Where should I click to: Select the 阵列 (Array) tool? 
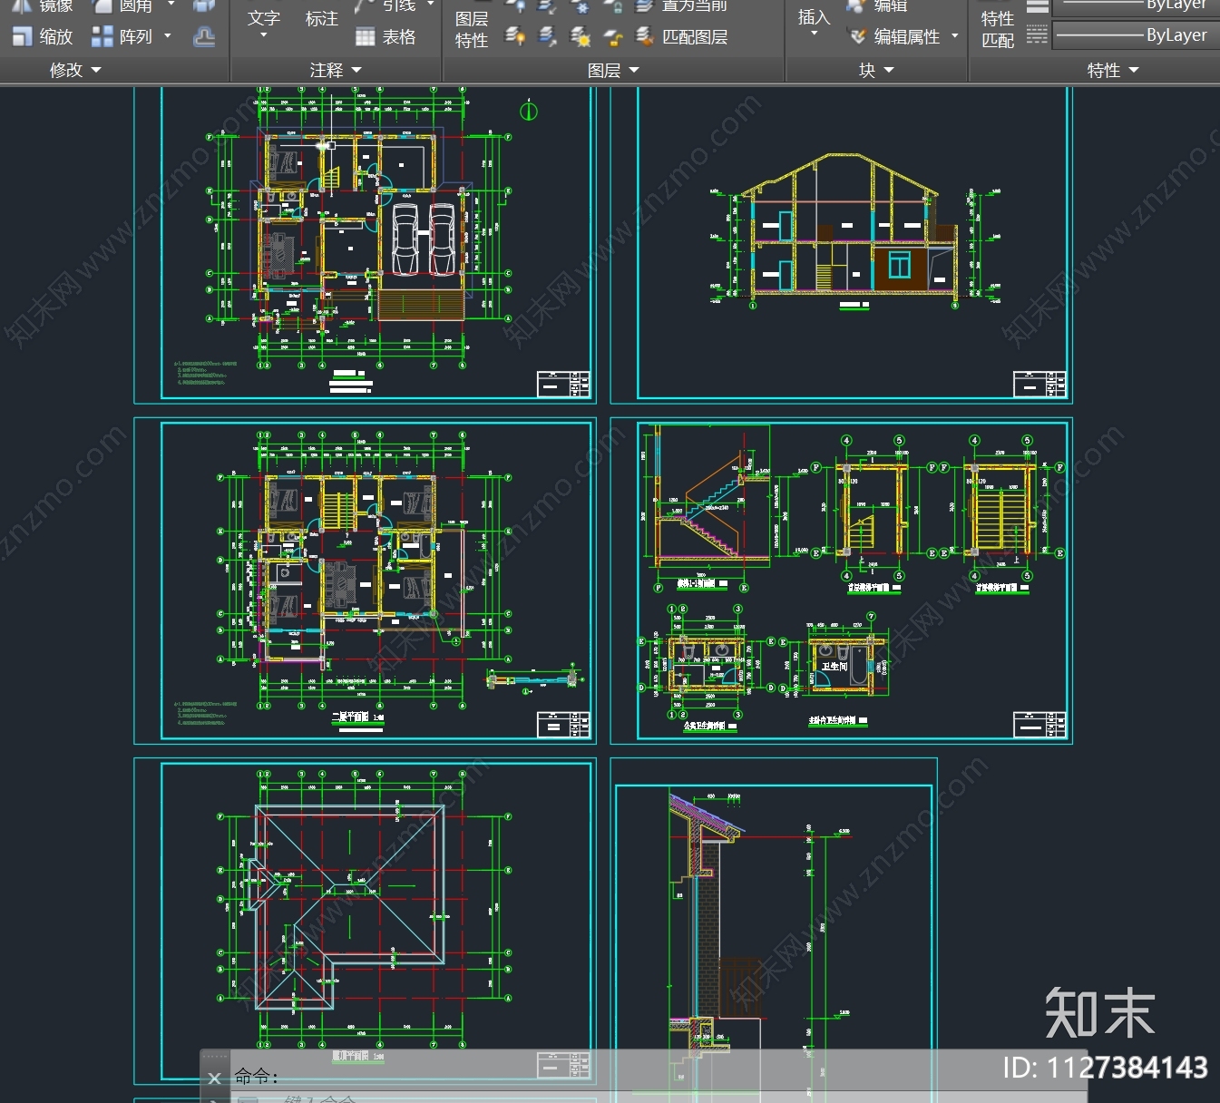click(x=122, y=37)
